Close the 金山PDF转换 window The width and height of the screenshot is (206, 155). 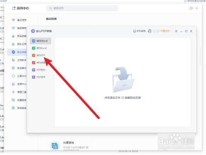[191, 31]
